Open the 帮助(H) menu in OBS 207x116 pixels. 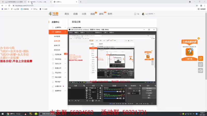112,32
